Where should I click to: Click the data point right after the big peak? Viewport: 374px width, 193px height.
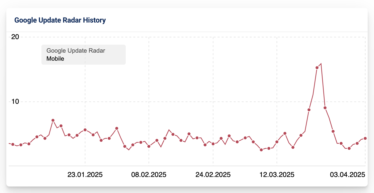click(325, 108)
